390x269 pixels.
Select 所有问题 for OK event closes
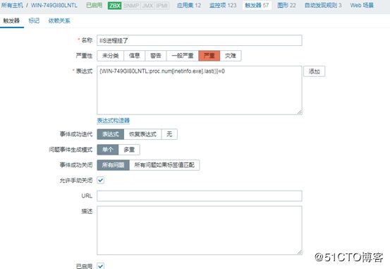(113, 165)
